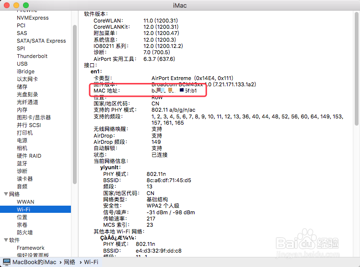Select 读卡器 in the sidebar
360x267 pixels.
point(24,179)
